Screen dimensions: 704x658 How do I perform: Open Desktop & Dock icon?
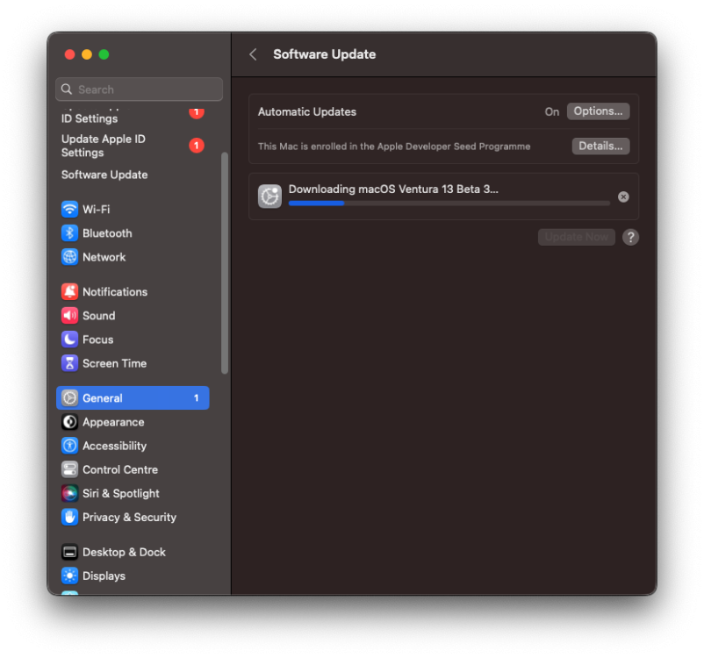69,552
